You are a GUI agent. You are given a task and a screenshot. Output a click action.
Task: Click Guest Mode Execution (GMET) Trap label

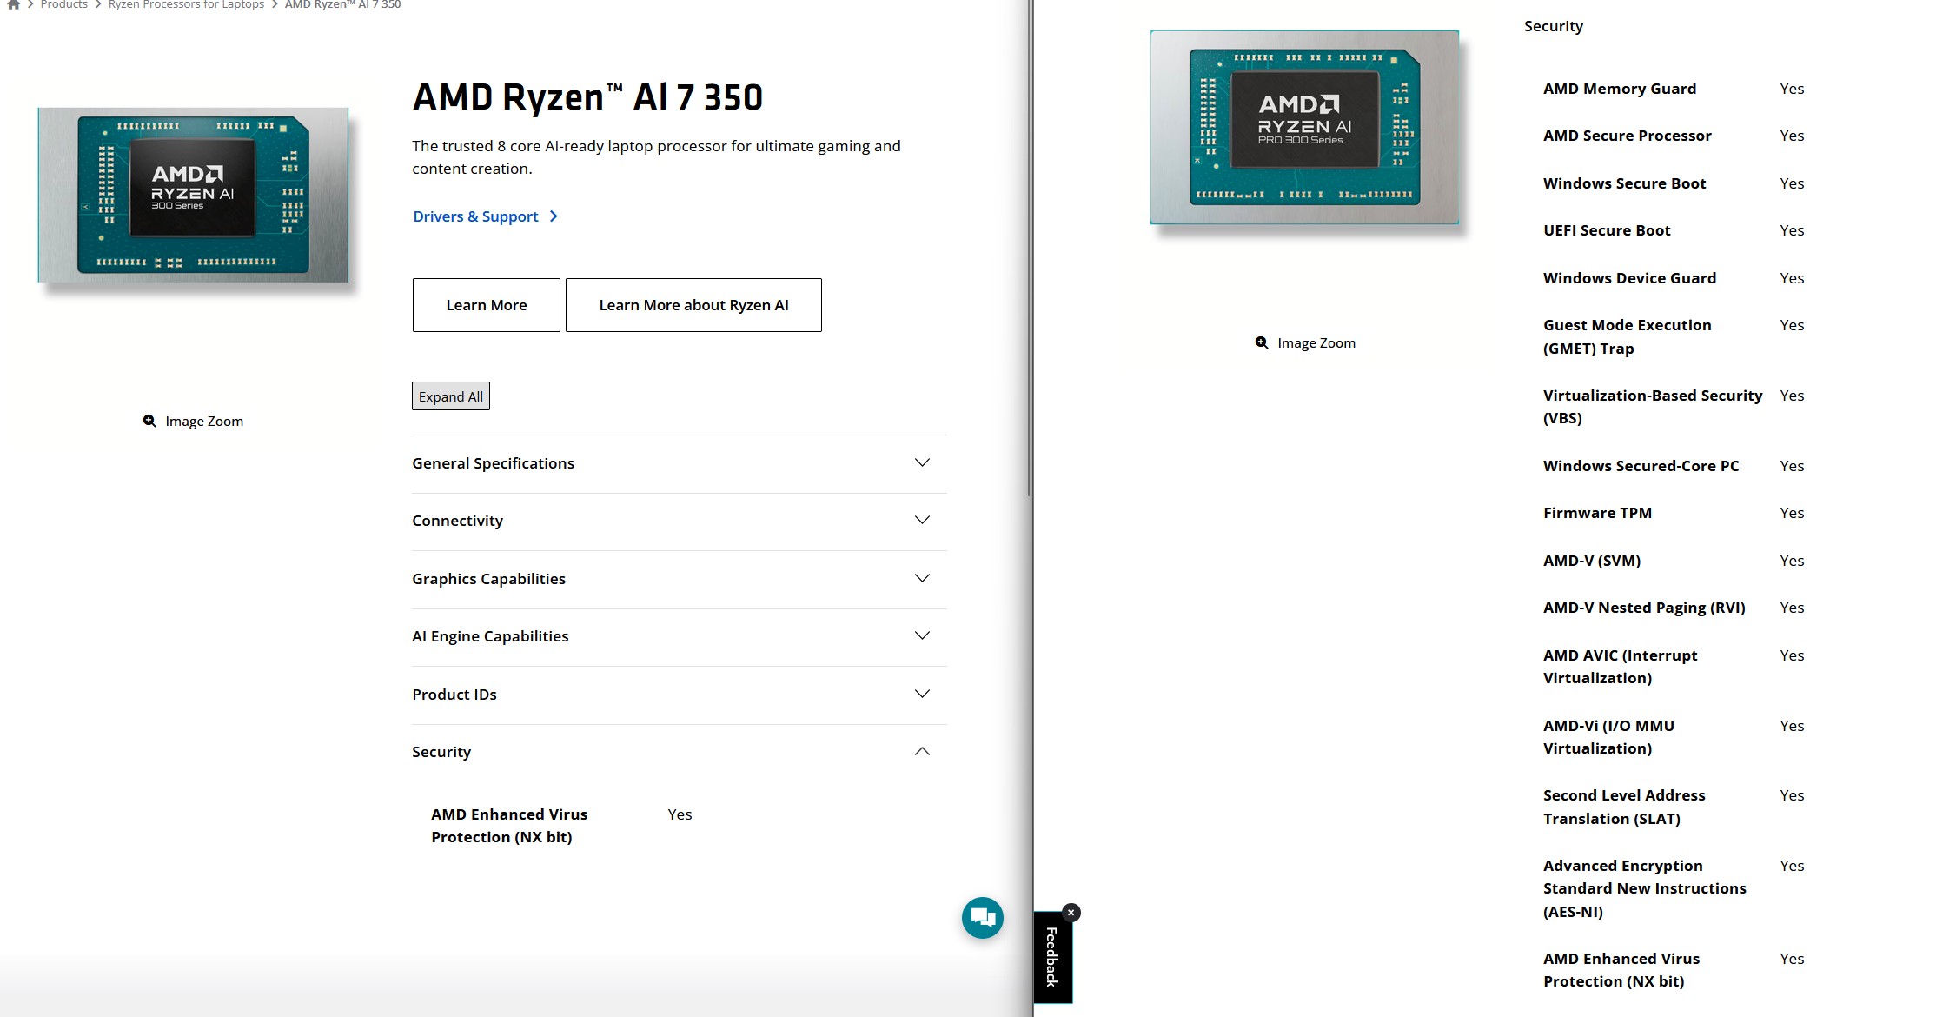[x=1628, y=336]
